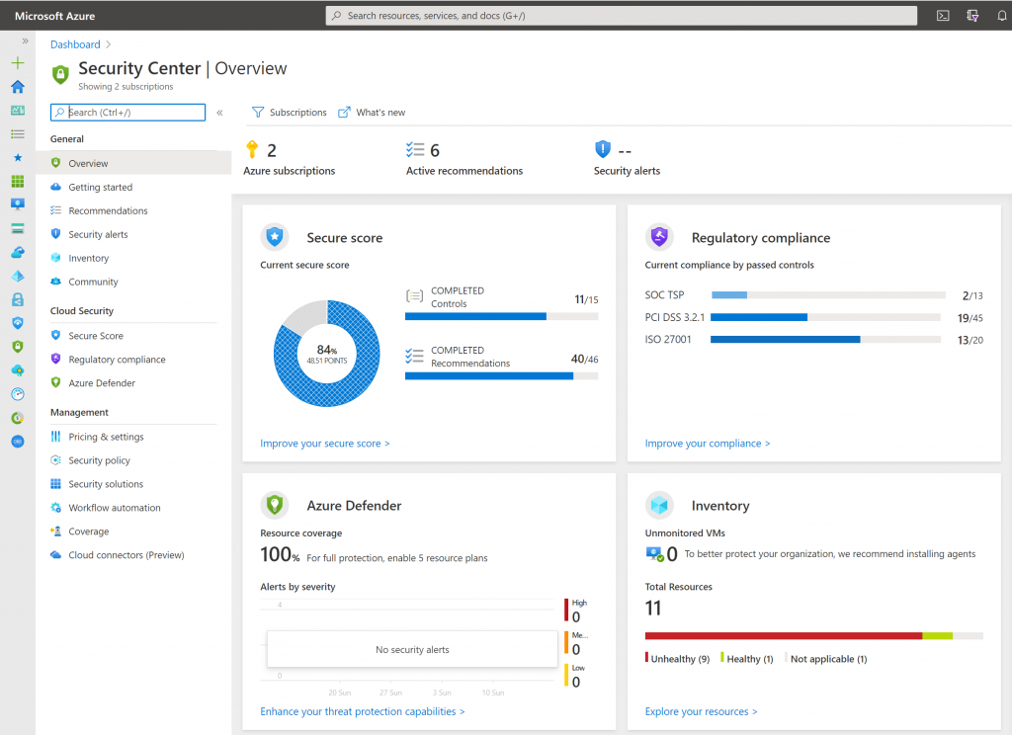Go to Workflow automation
Image resolution: width=1012 pixels, height=735 pixels.
(x=114, y=508)
